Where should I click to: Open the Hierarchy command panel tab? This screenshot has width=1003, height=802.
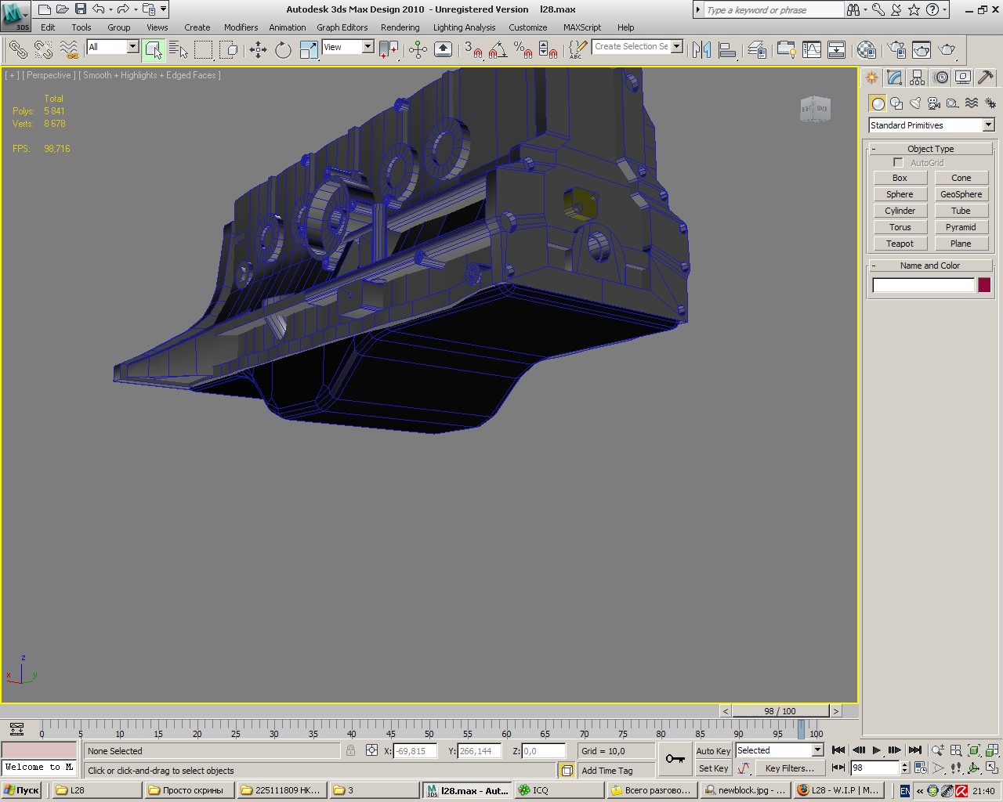[x=918, y=78]
